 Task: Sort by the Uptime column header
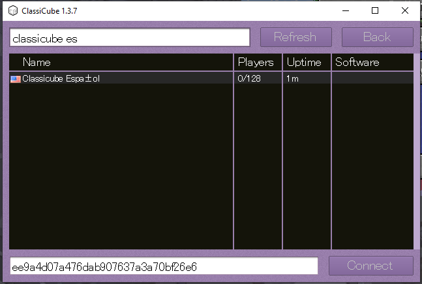point(307,62)
